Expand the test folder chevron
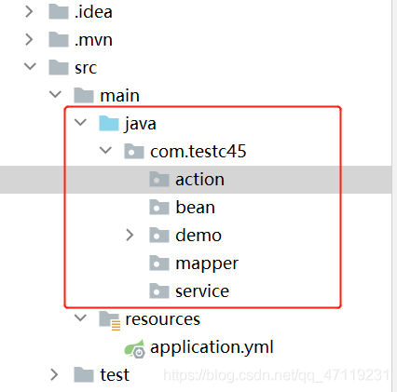 click(x=54, y=374)
